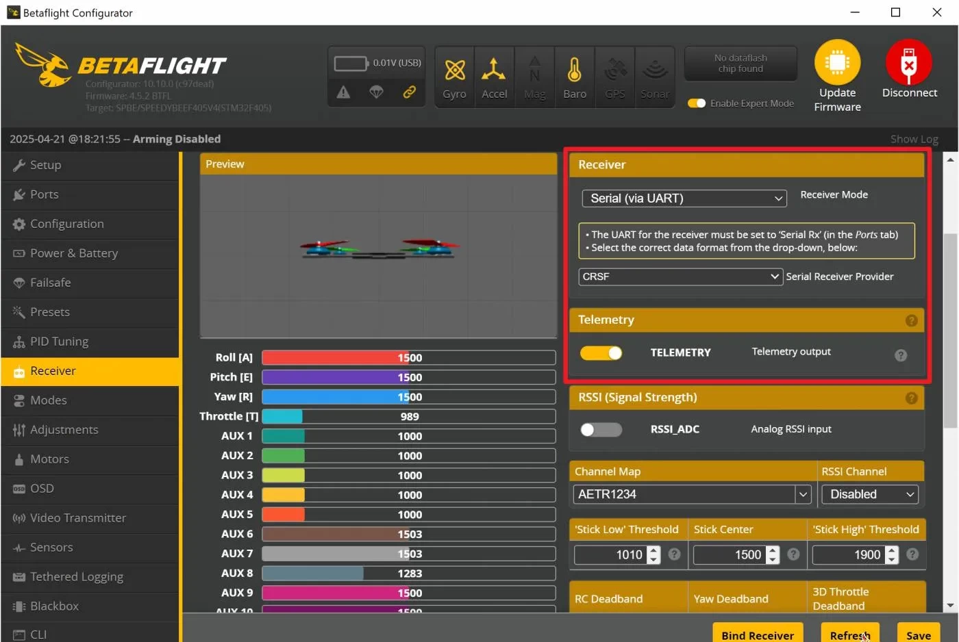Open the Presets tab

(90, 312)
